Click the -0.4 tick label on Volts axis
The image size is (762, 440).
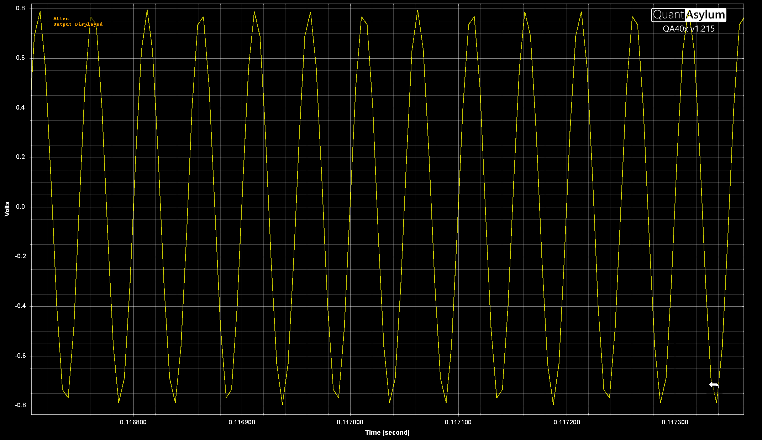(20, 306)
